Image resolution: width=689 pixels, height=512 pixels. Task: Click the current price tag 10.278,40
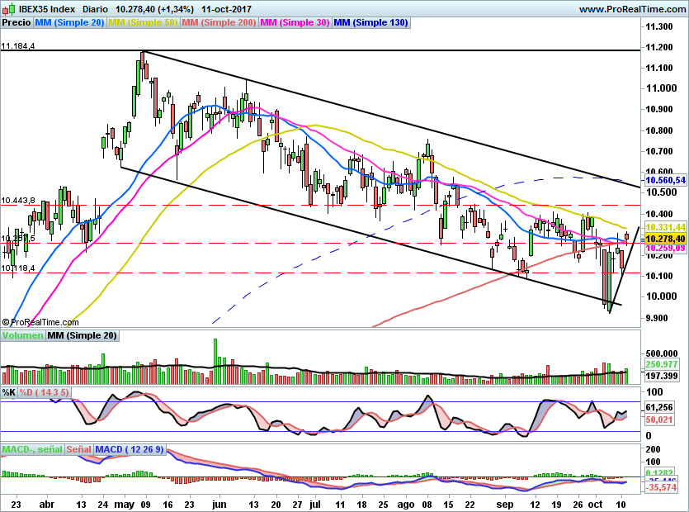pyautogui.click(x=665, y=239)
